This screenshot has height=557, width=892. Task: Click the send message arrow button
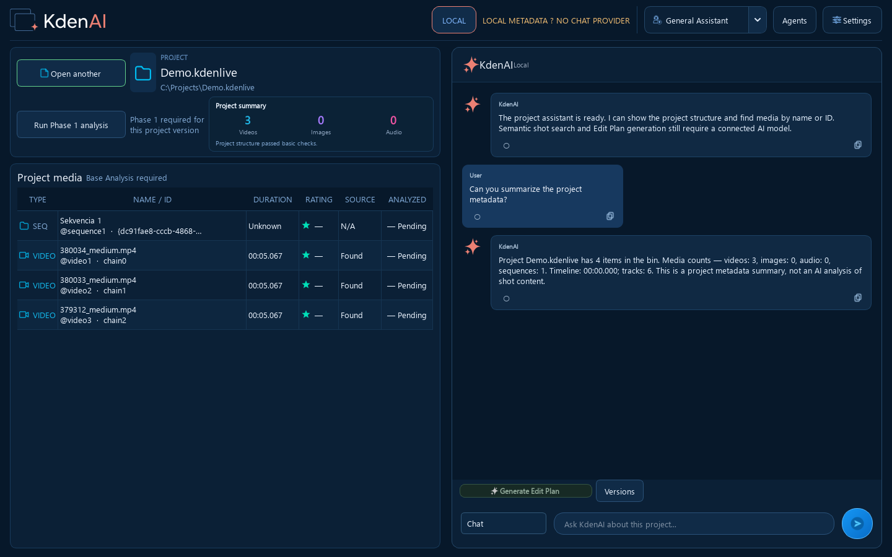[857, 524]
